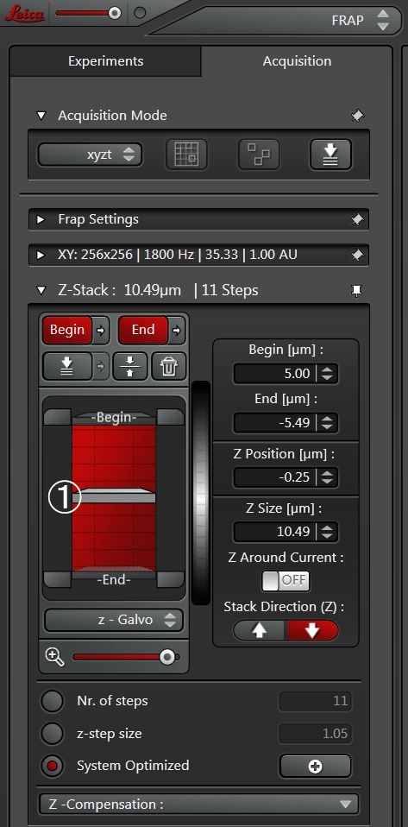Switch to the Experiments tab

coord(105,61)
